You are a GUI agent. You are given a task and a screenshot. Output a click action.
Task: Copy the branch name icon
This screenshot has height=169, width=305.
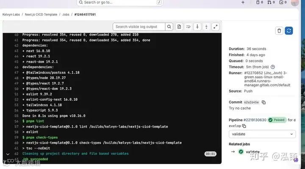coord(244,126)
